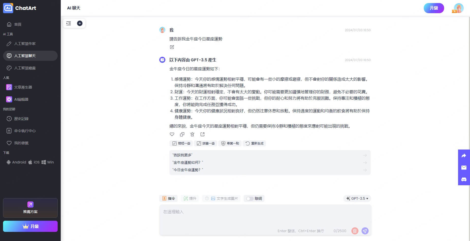Click my user avatar beside 我
470x241 pixels.
162,30
